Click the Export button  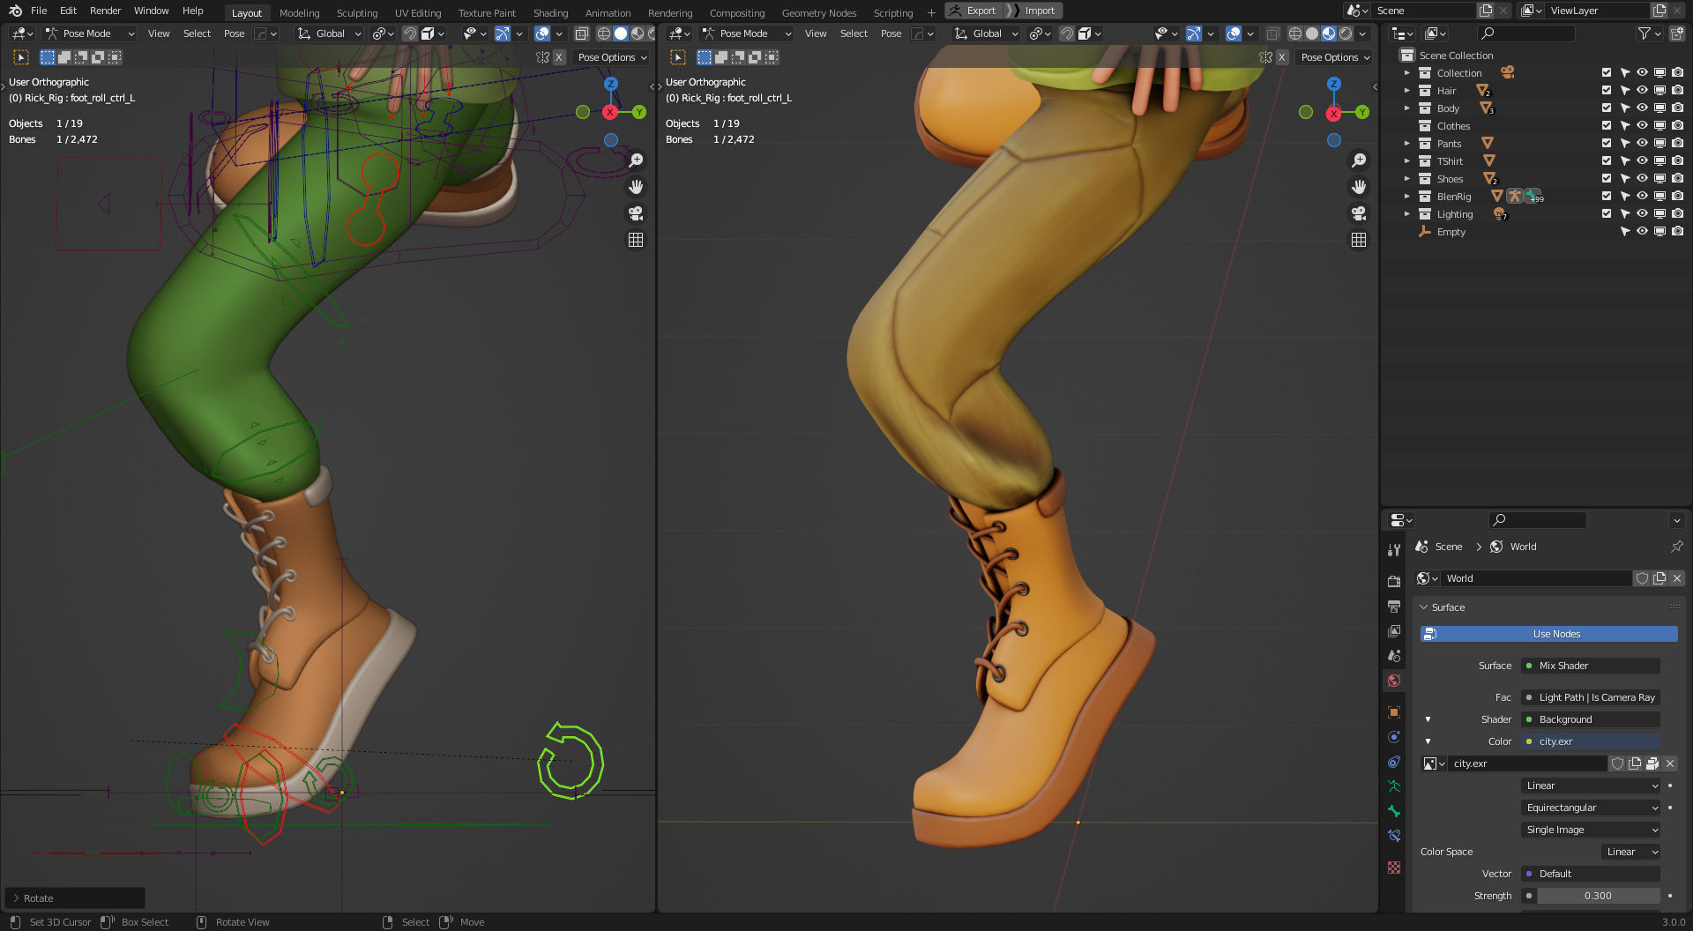(x=972, y=11)
